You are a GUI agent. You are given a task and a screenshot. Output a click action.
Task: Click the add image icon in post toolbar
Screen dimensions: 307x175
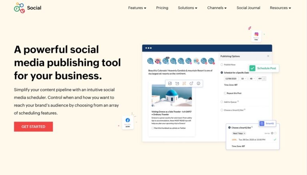pyautogui.click(x=170, y=83)
